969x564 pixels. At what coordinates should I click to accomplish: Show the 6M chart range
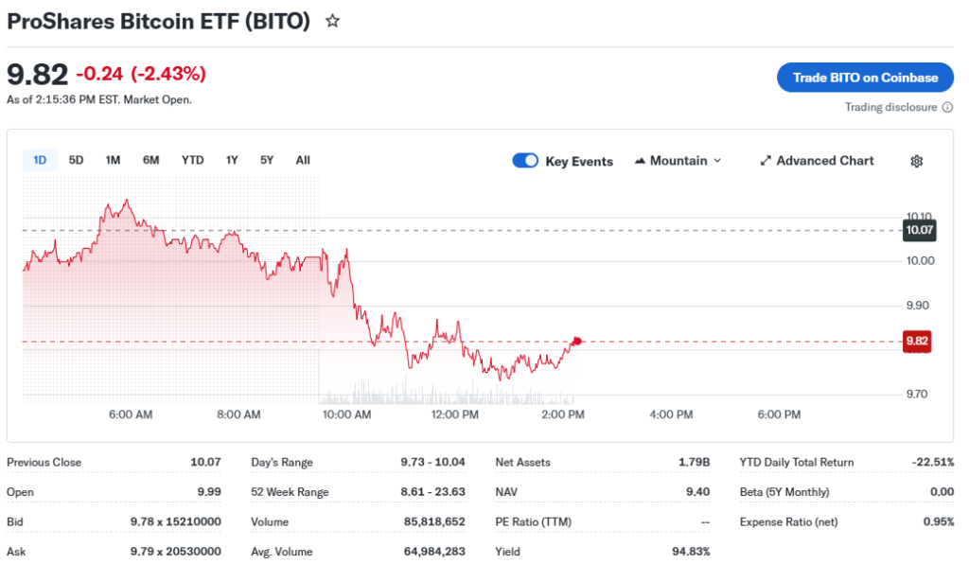tap(150, 160)
